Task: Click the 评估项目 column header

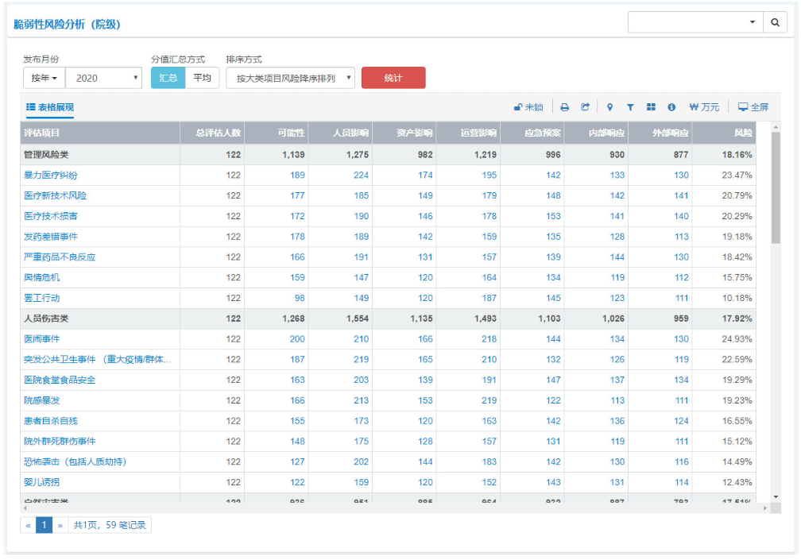Action: click(100, 133)
